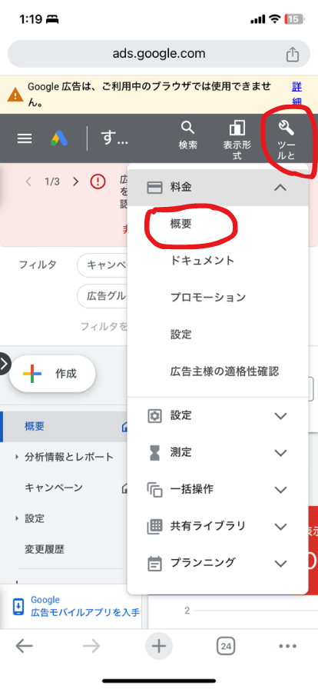Expand the 一括操作 section chevron
318x689 pixels.
[280, 490]
